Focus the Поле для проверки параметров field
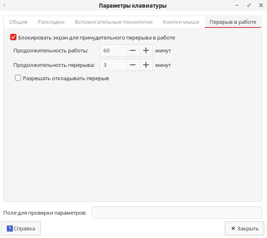Screen dimensions: 267x238 click(x=177, y=213)
